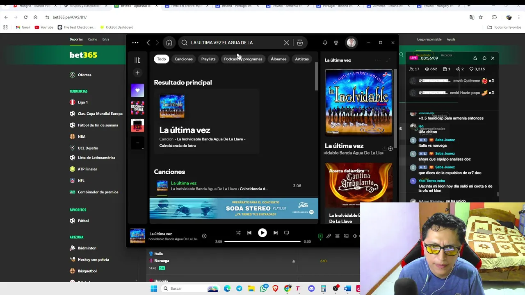Open live overlay settings gear

484,58
